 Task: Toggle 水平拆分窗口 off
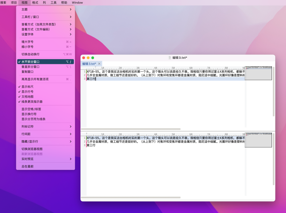[x=46, y=62]
